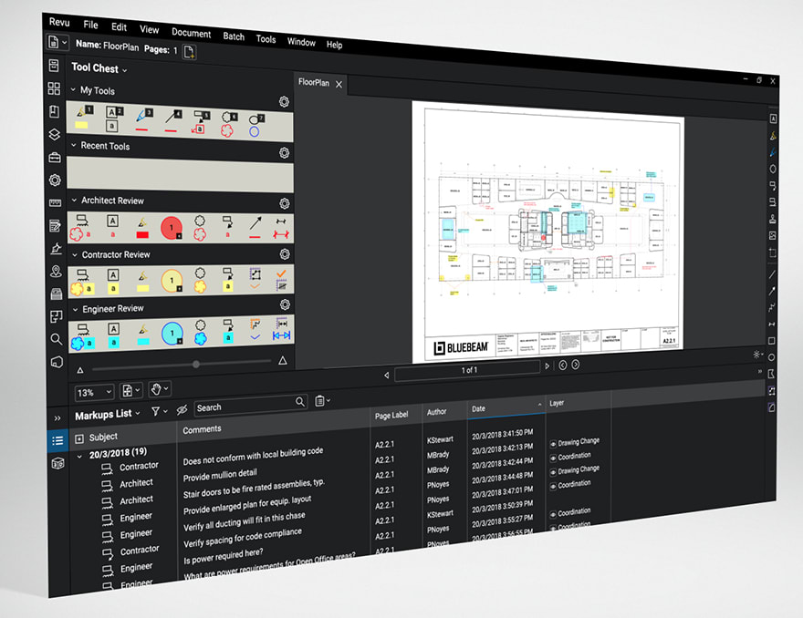Image resolution: width=803 pixels, height=618 pixels.
Task: Select the blue dimension tool in Engineer Review
Action: point(281,331)
